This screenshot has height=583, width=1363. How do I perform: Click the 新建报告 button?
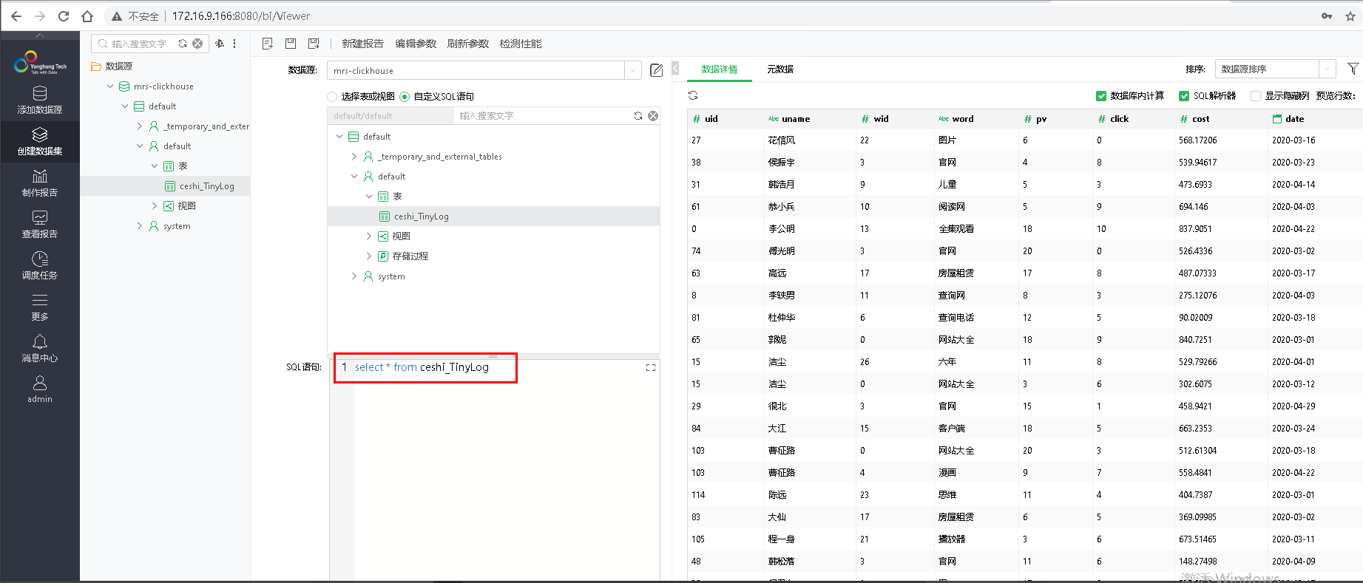click(362, 44)
